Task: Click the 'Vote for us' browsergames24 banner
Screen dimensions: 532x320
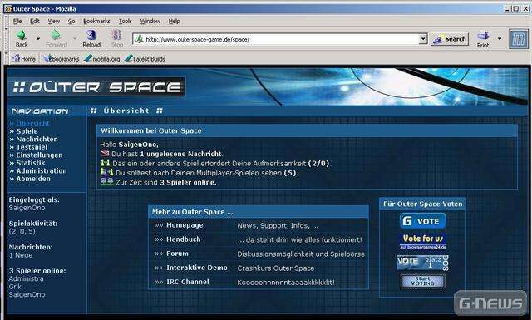Action: [x=423, y=241]
